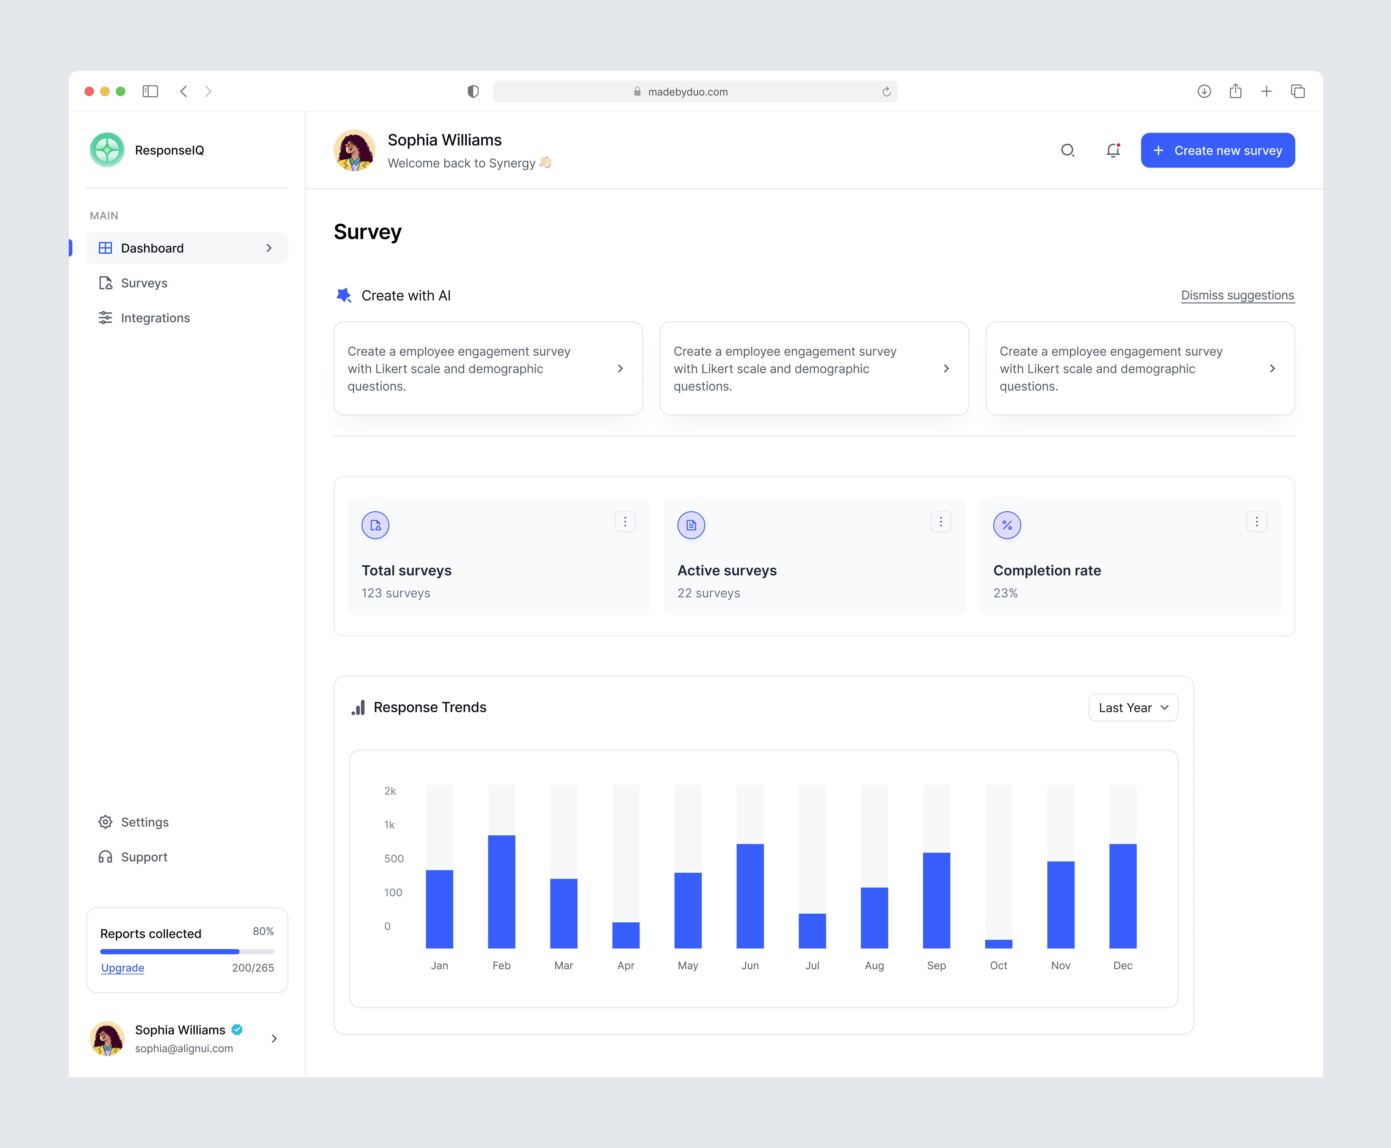
Task: Click the Active surveys document icon
Action: 691,524
